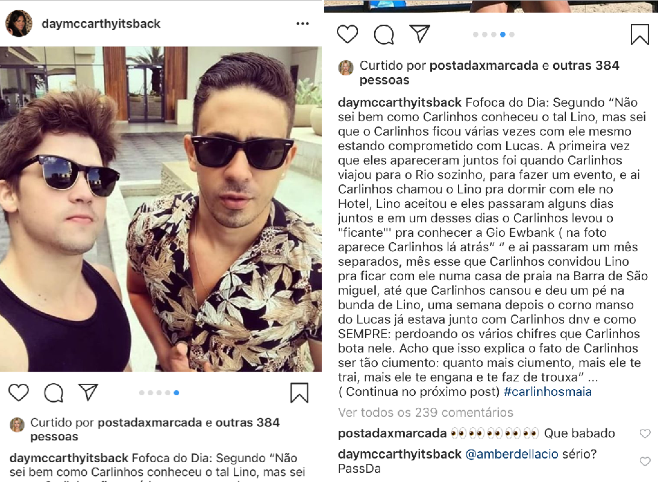The width and height of the screenshot is (658, 482).
Task: Open the @amberdellacio mention
Action: click(512, 454)
